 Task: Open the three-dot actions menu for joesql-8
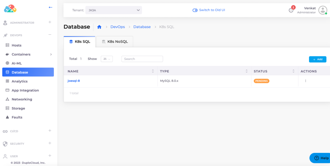click(x=306, y=81)
